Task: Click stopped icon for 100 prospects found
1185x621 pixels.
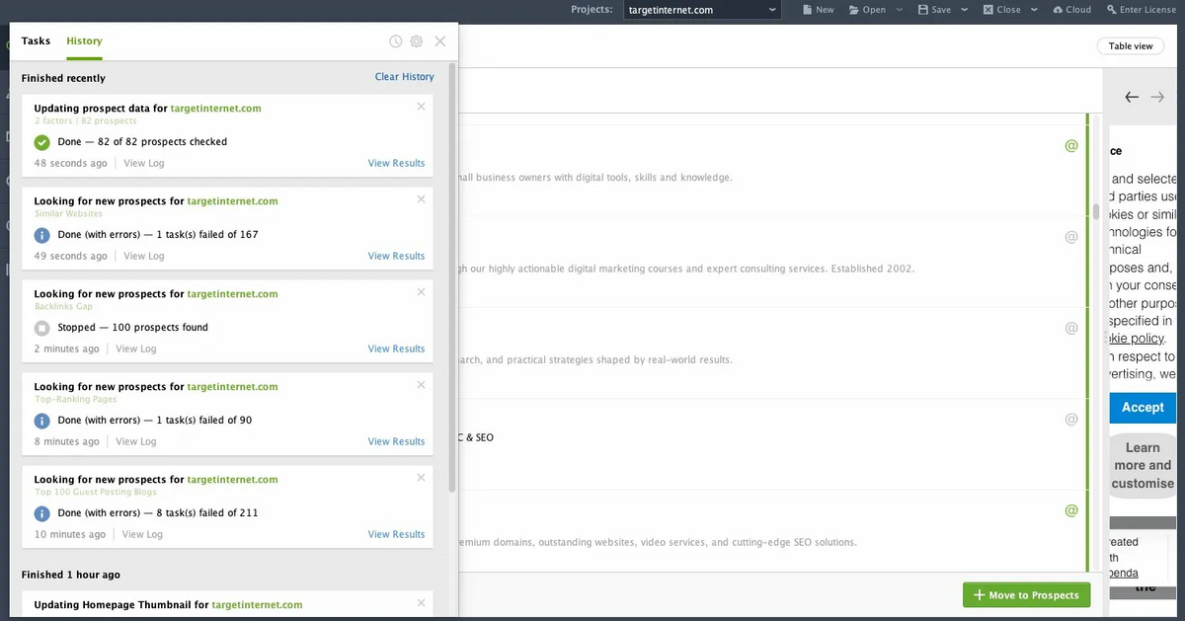Action: (x=41, y=328)
